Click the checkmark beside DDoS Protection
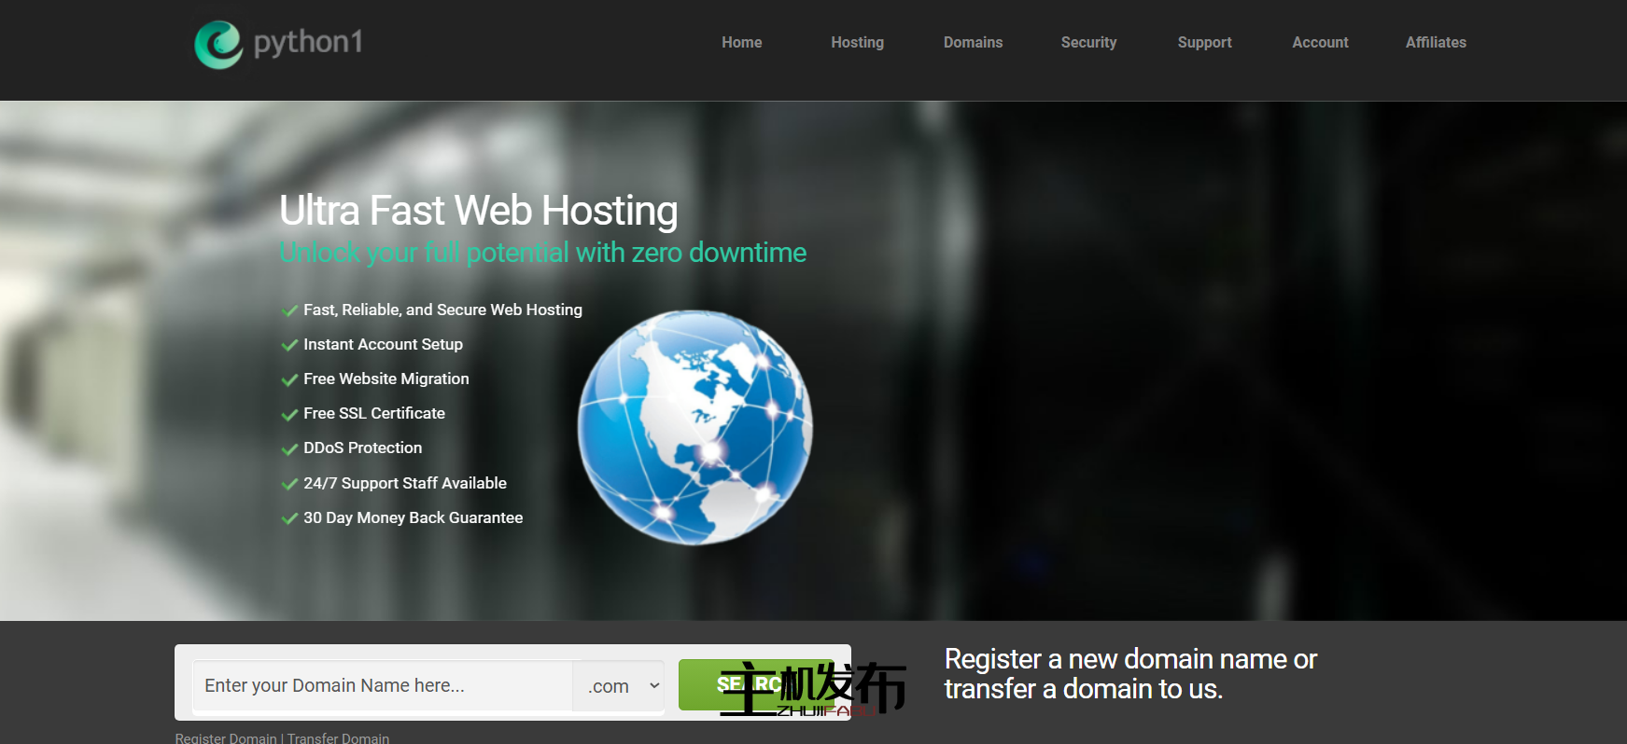 tap(289, 448)
